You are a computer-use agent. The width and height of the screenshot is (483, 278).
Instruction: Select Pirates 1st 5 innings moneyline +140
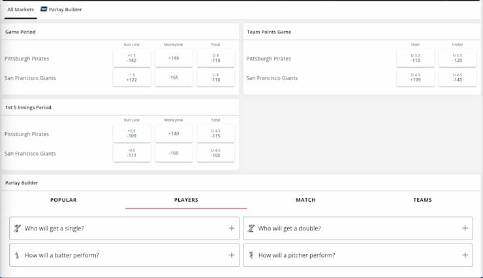[x=174, y=134]
